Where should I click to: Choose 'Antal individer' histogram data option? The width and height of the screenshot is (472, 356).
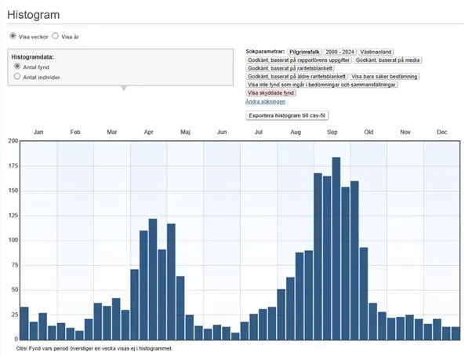click(x=18, y=77)
